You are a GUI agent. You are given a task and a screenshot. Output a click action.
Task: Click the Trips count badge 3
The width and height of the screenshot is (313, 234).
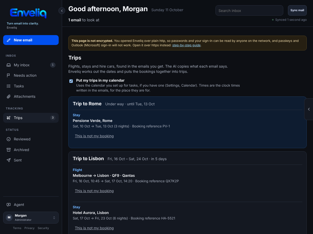(x=53, y=118)
